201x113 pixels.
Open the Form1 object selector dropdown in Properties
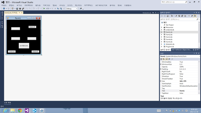199,56
